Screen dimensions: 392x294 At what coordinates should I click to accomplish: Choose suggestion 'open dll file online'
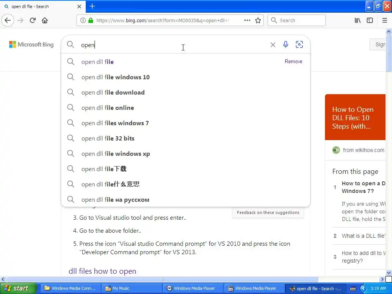186,108
